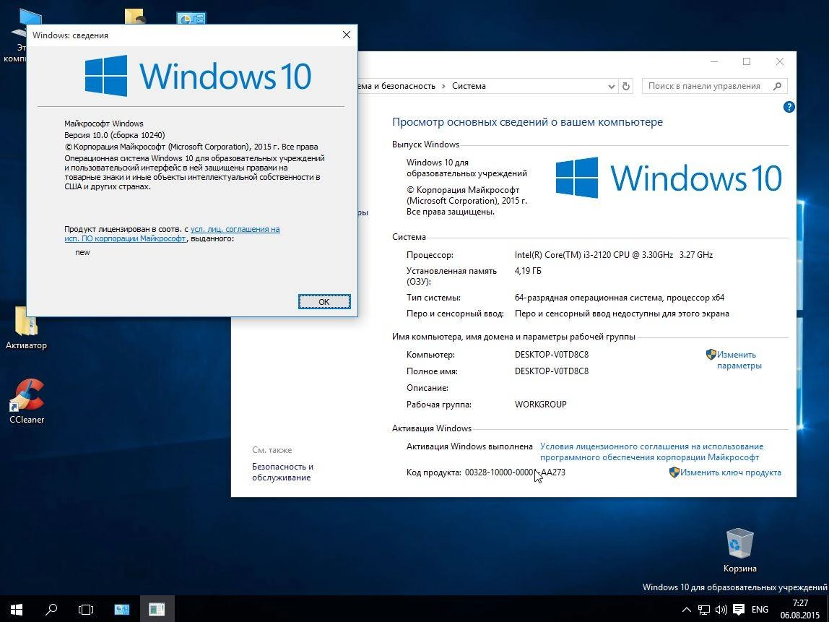Screen dimensions: 829x622
Task: Select the Корзина recycle bin icon
Action: coord(739,550)
